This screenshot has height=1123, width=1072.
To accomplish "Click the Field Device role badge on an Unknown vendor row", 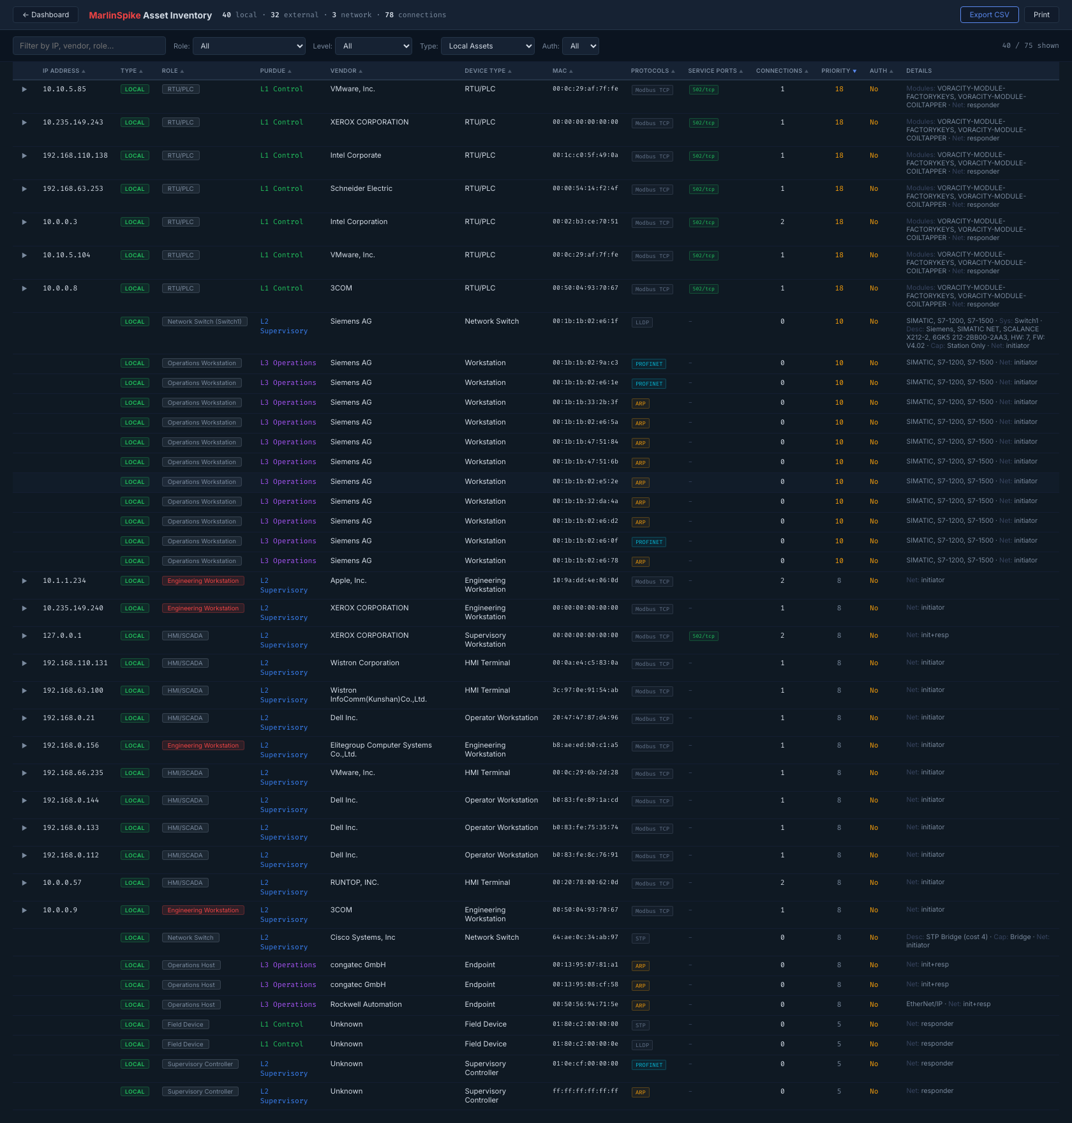I will pyautogui.click(x=185, y=1024).
